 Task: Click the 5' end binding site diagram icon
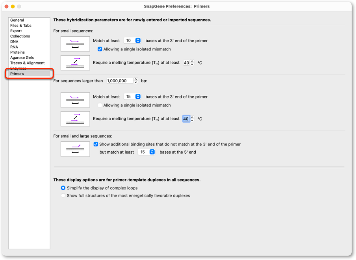click(x=75, y=149)
